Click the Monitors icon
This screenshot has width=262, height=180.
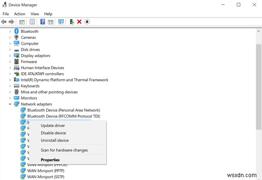pos(17,98)
